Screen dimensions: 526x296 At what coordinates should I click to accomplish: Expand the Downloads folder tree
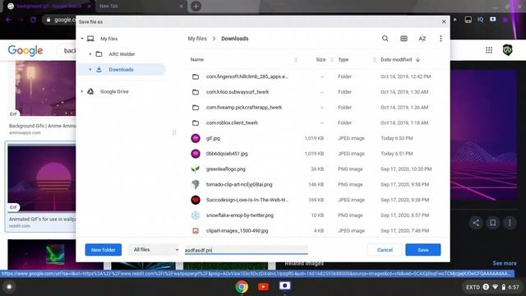coord(90,69)
